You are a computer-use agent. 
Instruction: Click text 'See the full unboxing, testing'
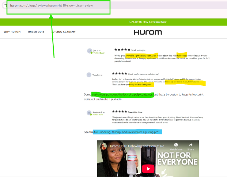pyautogui.click(x=122, y=132)
